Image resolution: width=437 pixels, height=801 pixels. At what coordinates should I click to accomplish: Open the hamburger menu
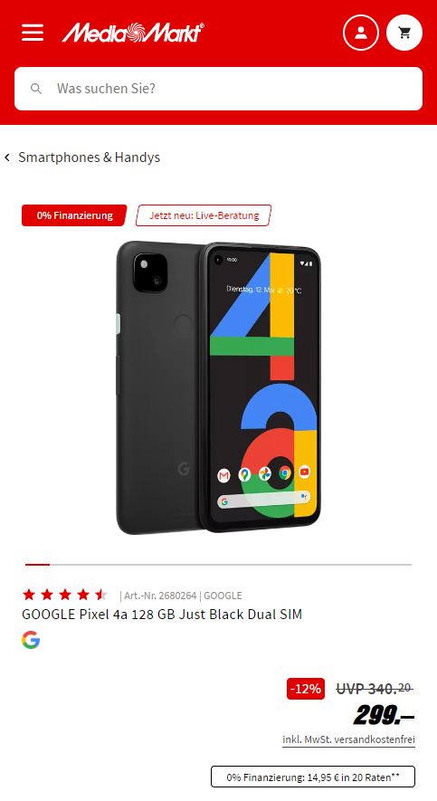coord(33,33)
